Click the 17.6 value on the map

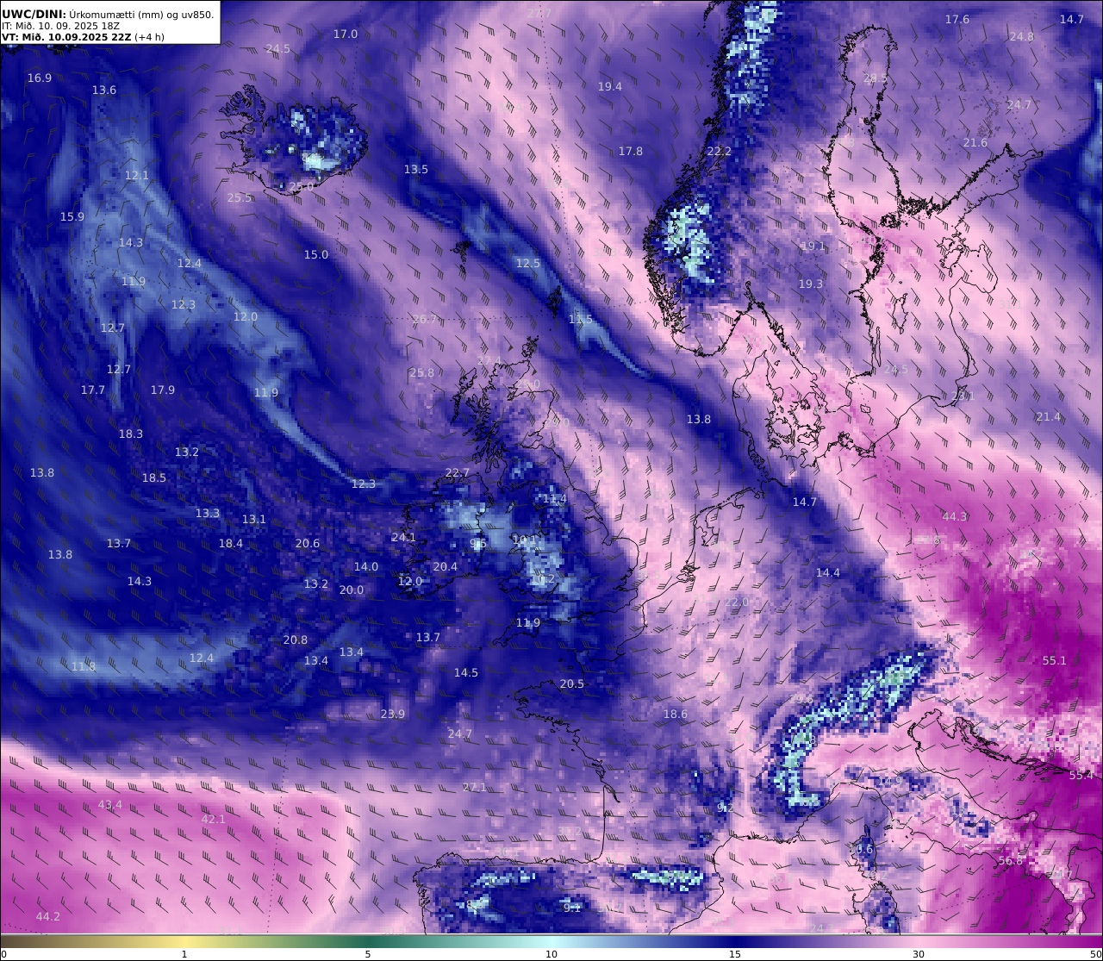click(957, 20)
